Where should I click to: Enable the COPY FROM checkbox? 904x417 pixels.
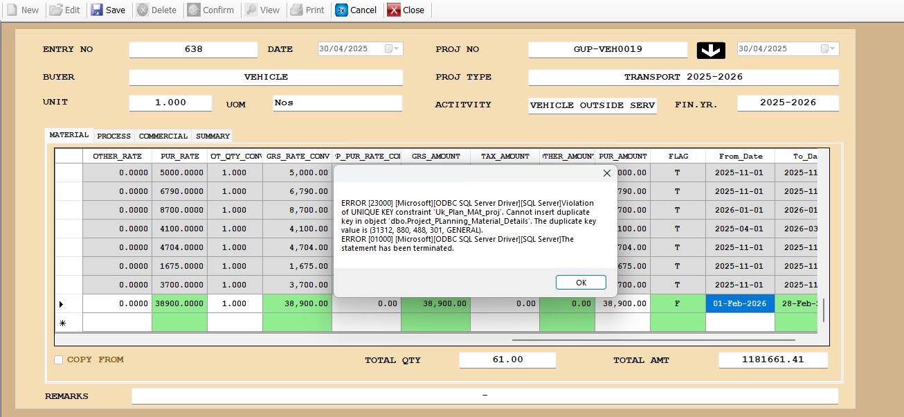click(x=59, y=360)
